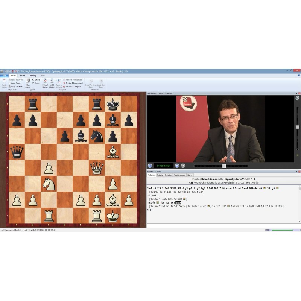The width and height of the screenshot is (301, 301).
Task: Click the Add Kibitzer icon
Action: [52, 81]
